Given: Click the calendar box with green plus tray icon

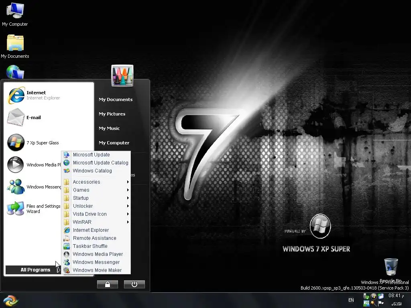Looking at the screenshot, I should point(380,296).
